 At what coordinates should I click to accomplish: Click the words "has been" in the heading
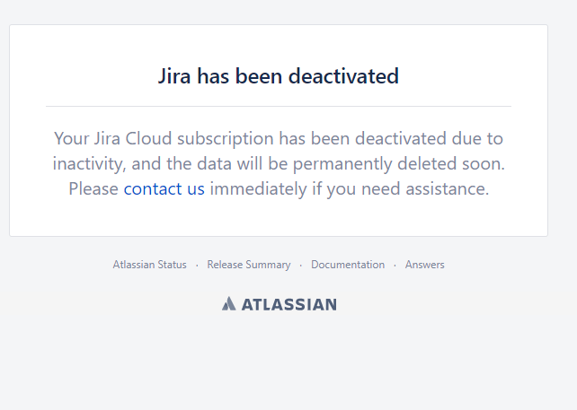coord(240,76)
